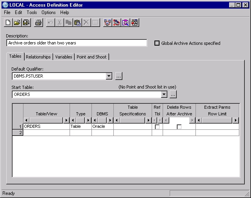Switch to the Point and Shoot tab
The image size is (251, 198).
(x=91, y=57)
